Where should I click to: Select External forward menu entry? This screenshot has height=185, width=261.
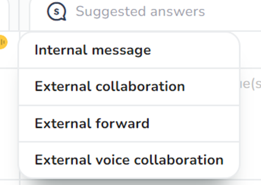(x=129, y=123)
